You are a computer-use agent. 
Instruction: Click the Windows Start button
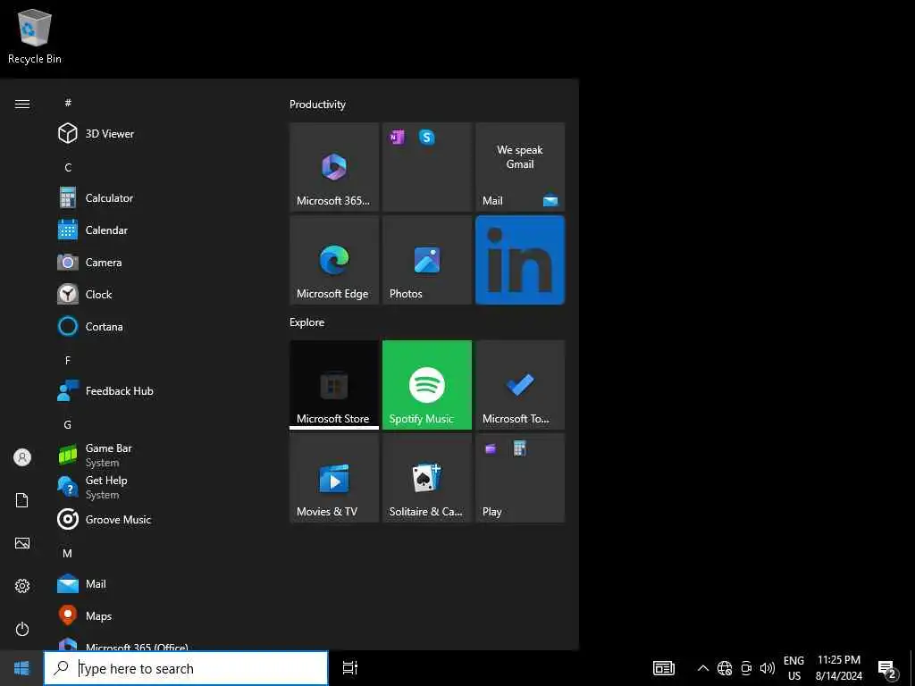[x=21, y=668]
